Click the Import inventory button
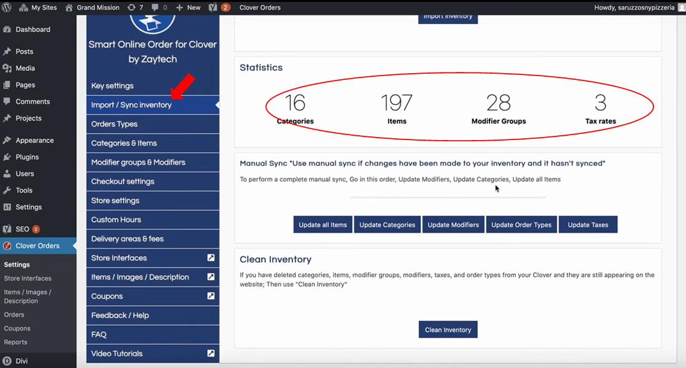Viewport: 686px width, 368px height. coord(448,17)
